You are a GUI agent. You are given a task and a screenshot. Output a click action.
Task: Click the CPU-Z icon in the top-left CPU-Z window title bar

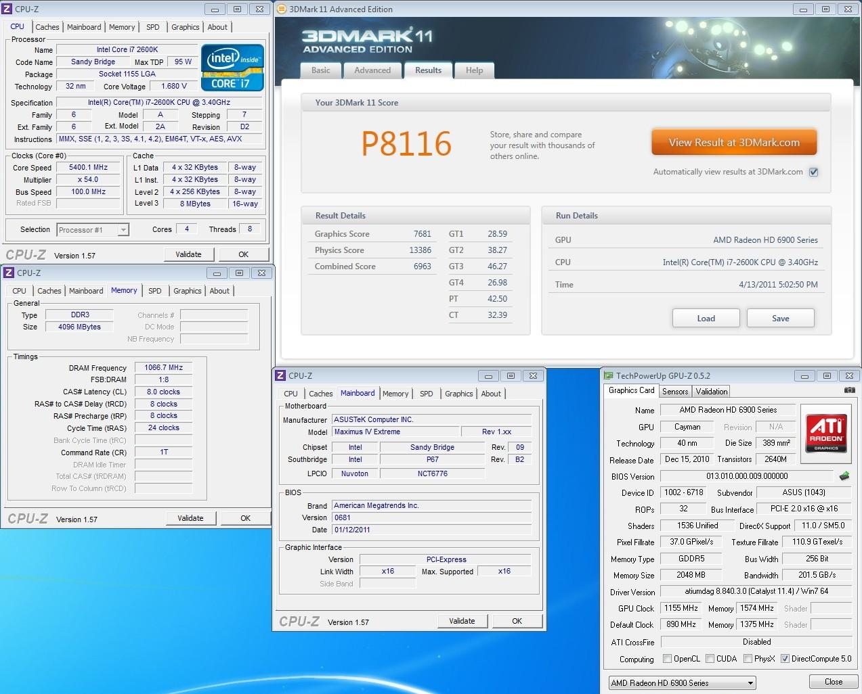pyautogui.click(x=7, y=9)
